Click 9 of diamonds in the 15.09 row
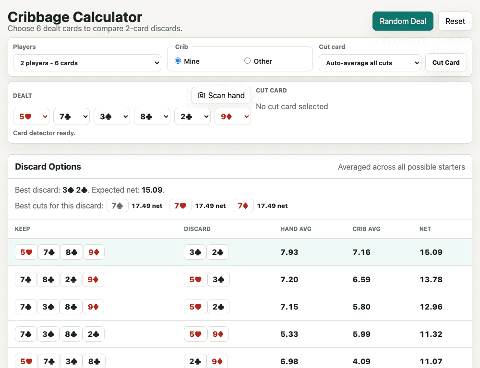This screenshot has height=368, width=480. coord(94,252)
